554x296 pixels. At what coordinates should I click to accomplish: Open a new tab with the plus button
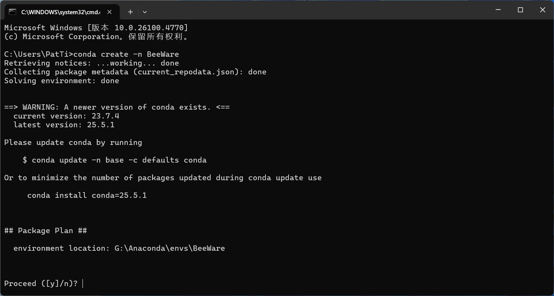coord(130,12)
